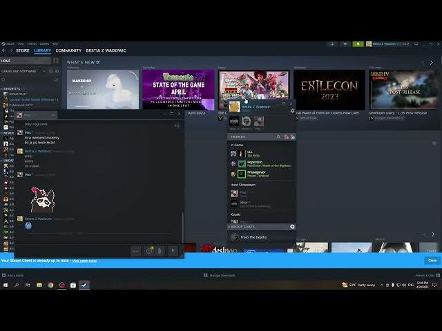Click Add a Game at bottom
Image resolution: width=442 pixels, height=331 pixels.
[x=13, y=275]
